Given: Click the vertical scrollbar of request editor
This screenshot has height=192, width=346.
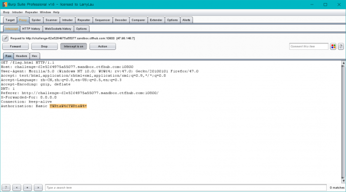Looking at the screenshot, I should tap(343, 122).
